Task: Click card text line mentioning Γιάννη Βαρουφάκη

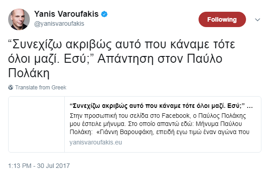Action: pyautogui.click(x=160, y=132)
